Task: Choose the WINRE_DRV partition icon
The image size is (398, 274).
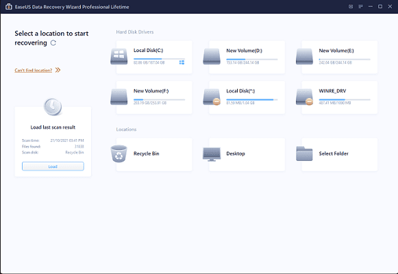Action: tap(304, 97)
